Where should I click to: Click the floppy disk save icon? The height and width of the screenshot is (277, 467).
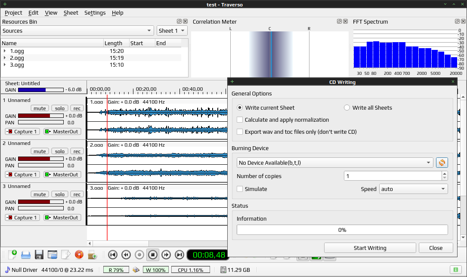coord(39,255)
